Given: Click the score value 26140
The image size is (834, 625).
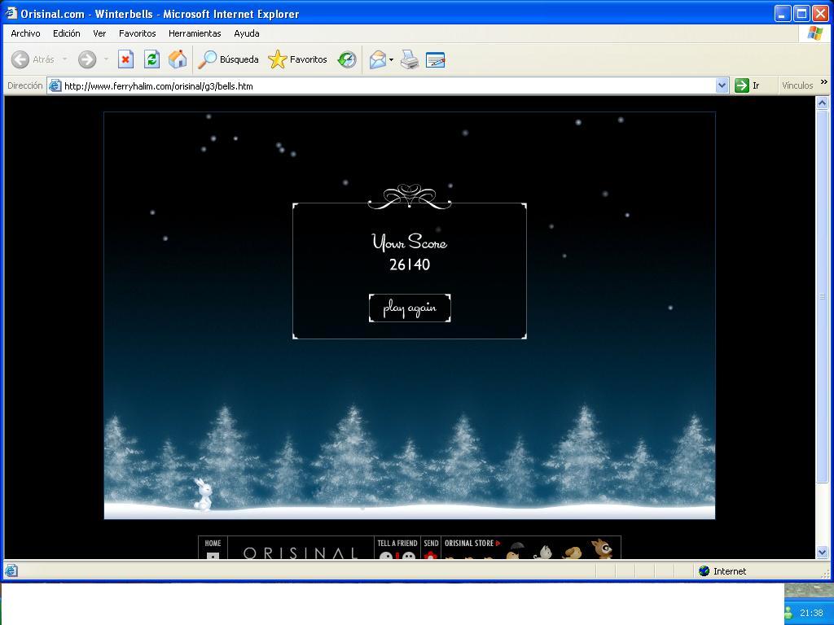Looking at the screenshot, I should coord(410,264).
